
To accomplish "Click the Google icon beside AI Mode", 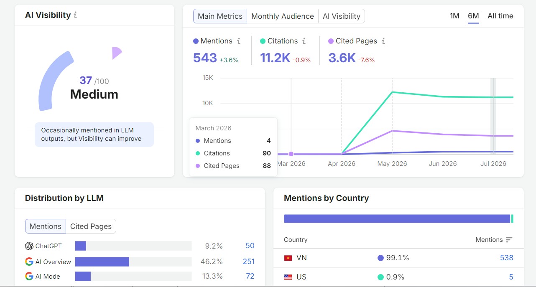I will 29,276.
